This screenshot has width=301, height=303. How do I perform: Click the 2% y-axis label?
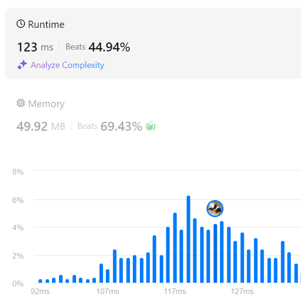[18, 256]
